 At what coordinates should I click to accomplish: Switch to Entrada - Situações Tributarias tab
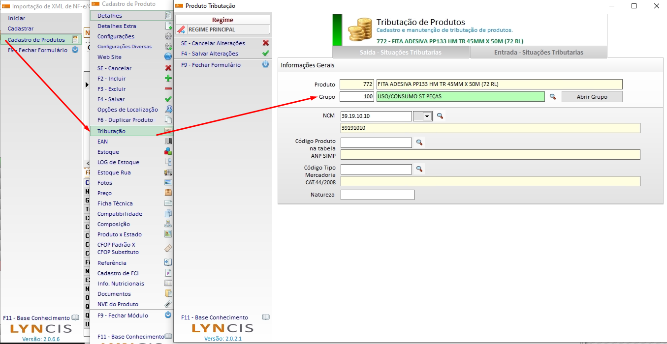click(x=539, y=53)
